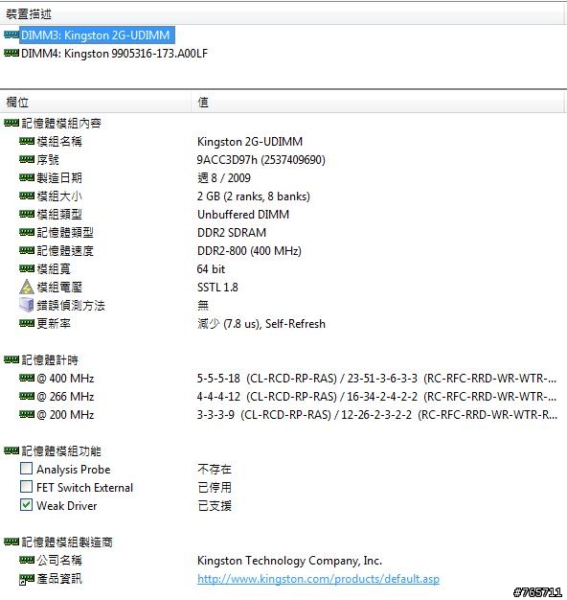This screenshot has width=567, height=600.
Task: Select the DDR2 SDRAM value
Action: pos(232,233)
